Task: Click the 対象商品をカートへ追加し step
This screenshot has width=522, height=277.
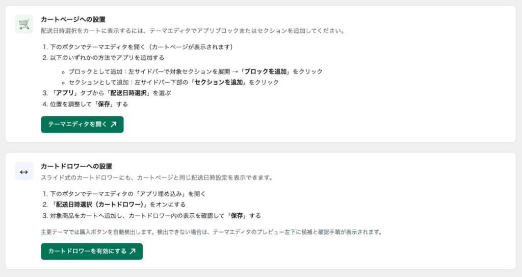Action: tap(152, 216)
